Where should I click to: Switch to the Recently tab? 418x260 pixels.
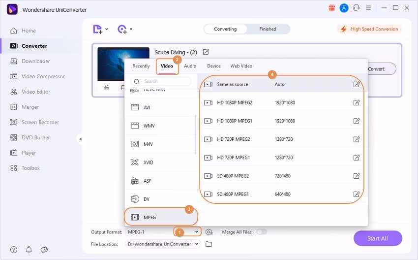point(141,66)
